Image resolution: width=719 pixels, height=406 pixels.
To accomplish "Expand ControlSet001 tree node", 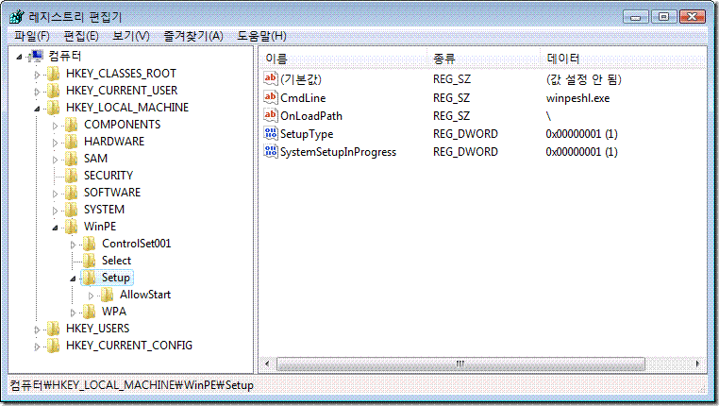I will [x=73, y=244].
